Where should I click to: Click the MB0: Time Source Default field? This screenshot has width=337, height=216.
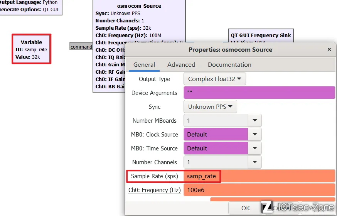pos(216,148)
